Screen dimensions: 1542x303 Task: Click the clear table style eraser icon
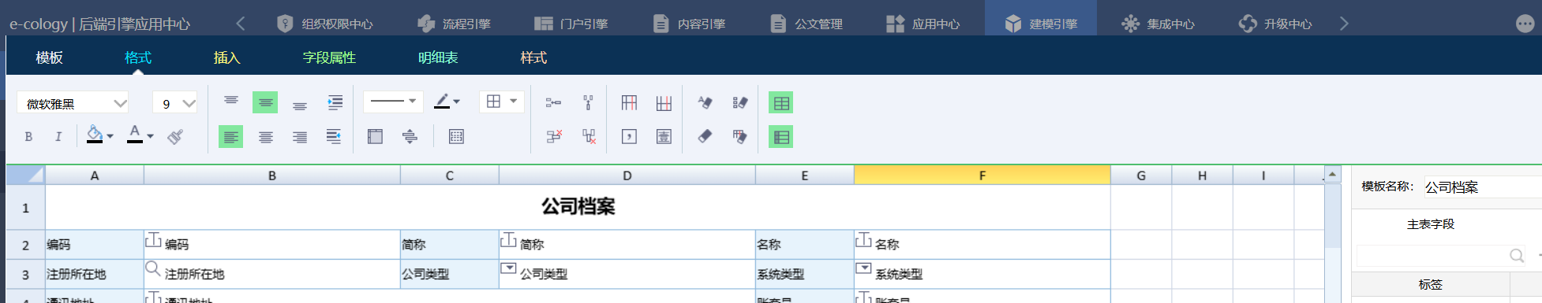739,137
